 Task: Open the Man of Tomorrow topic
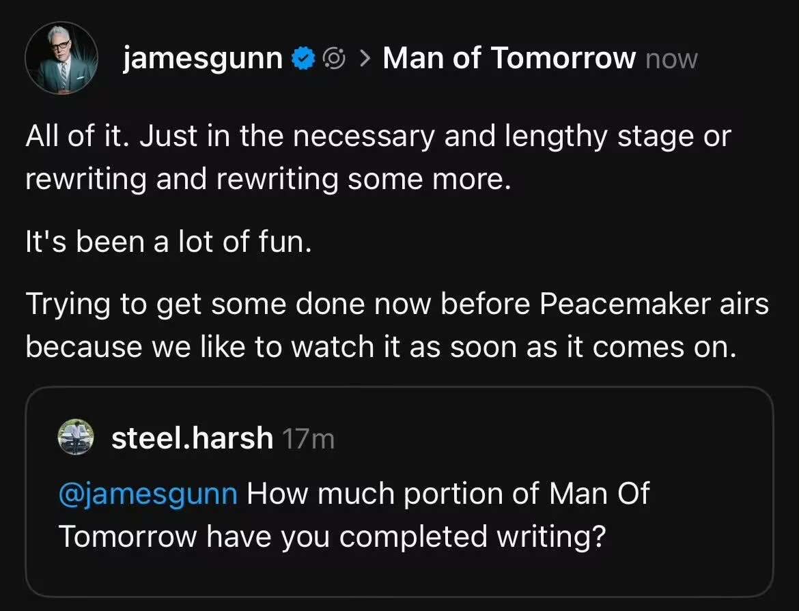tap(509, 57)
